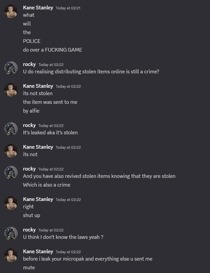Open rocky's avatar beside 'U think I don't know the laws'

coord(11,233)
